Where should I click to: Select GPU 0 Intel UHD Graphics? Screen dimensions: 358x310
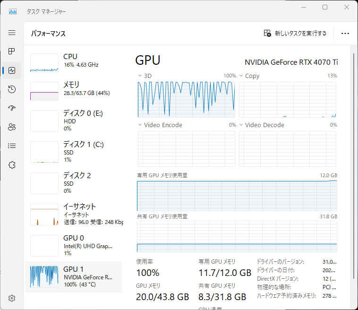74,245
